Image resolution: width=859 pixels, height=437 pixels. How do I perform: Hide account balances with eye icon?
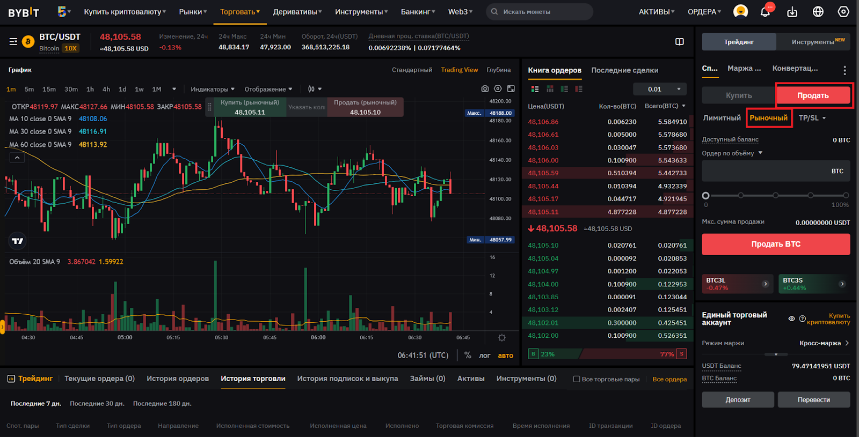click(x=791, y=319)
